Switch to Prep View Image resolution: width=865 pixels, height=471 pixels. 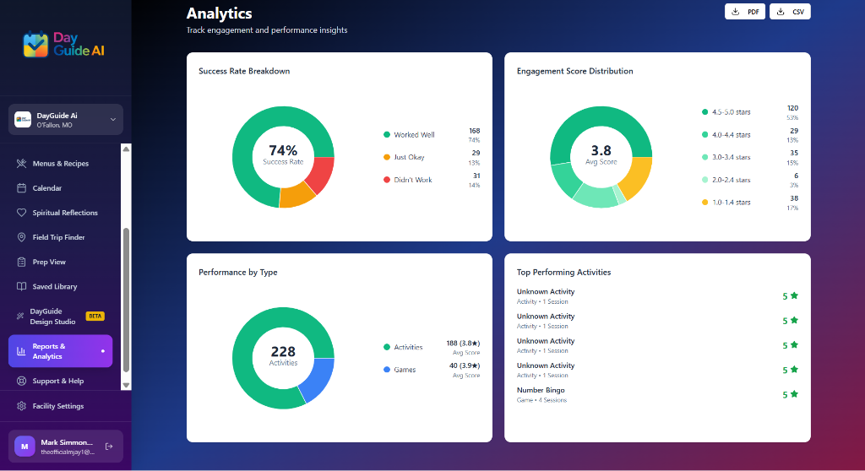61,262
